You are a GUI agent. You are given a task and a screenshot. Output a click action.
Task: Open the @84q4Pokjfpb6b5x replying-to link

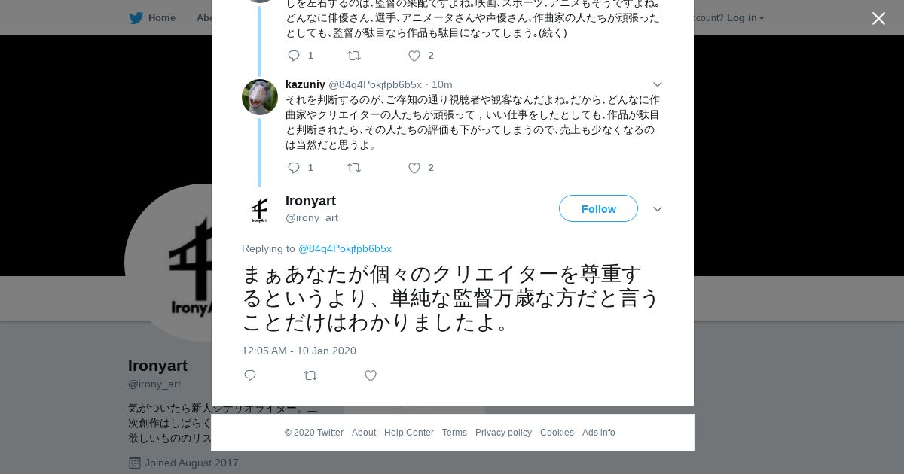[x=345, y=248]
